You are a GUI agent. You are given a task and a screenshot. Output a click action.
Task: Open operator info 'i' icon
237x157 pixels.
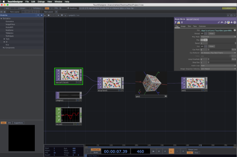(182, 22)
